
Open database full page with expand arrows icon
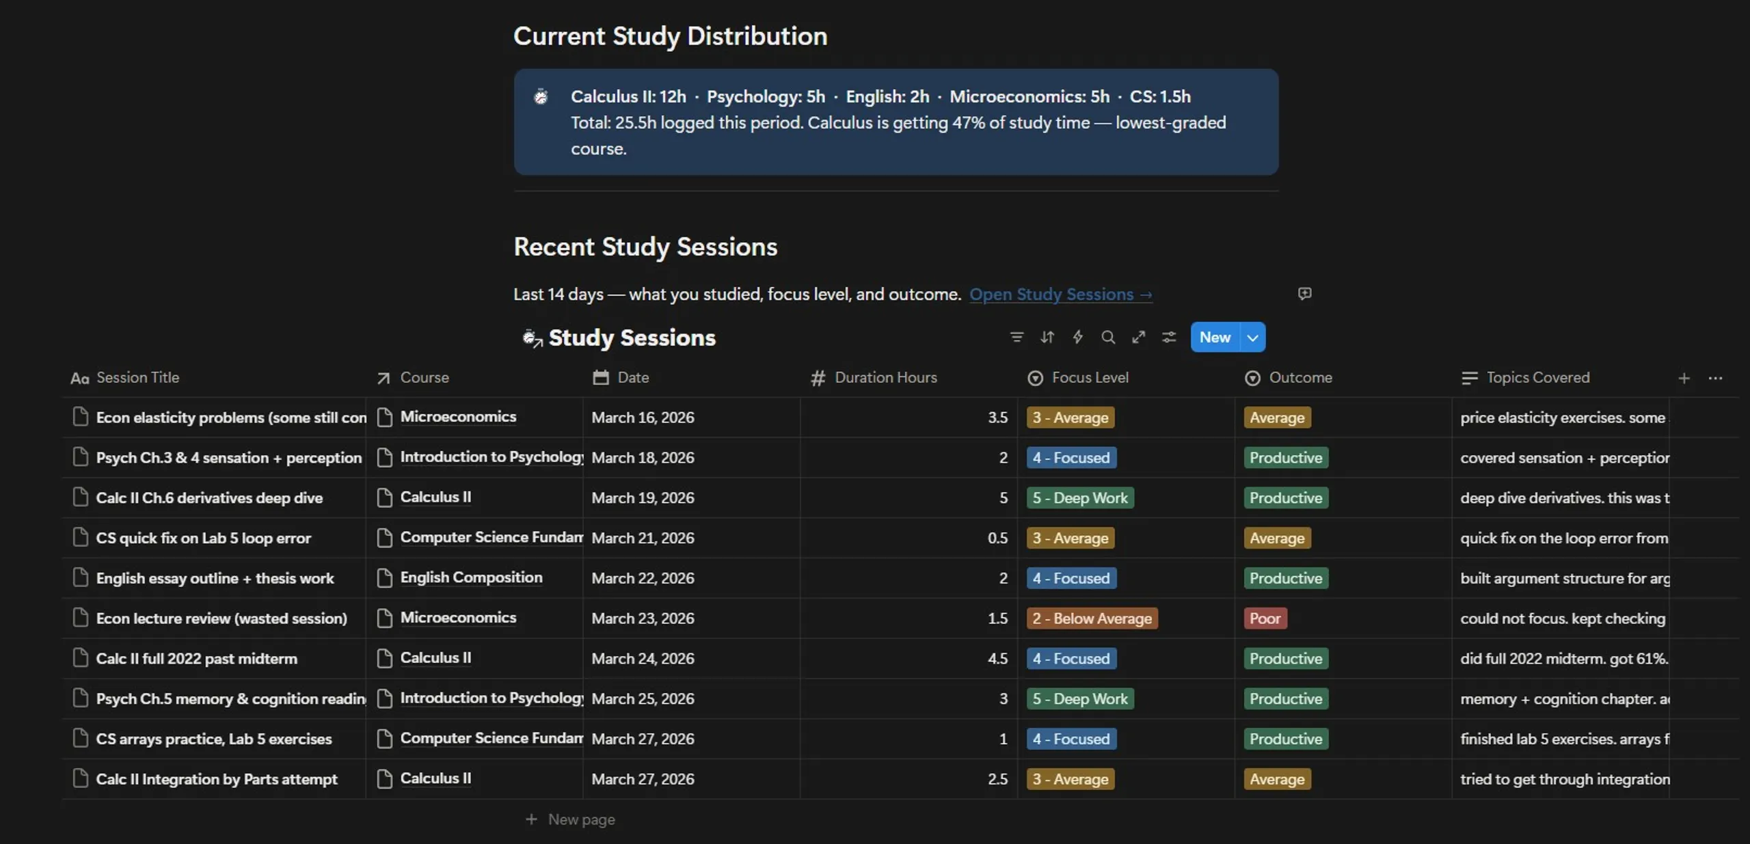1138,337
